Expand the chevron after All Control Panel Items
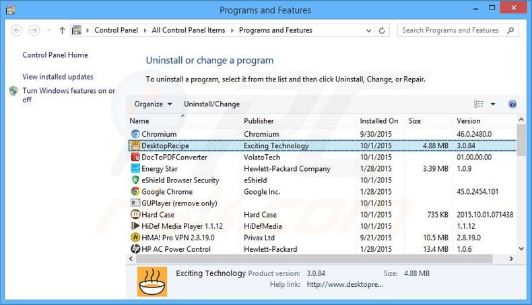532x305 pixels. (x=232, y=30)
